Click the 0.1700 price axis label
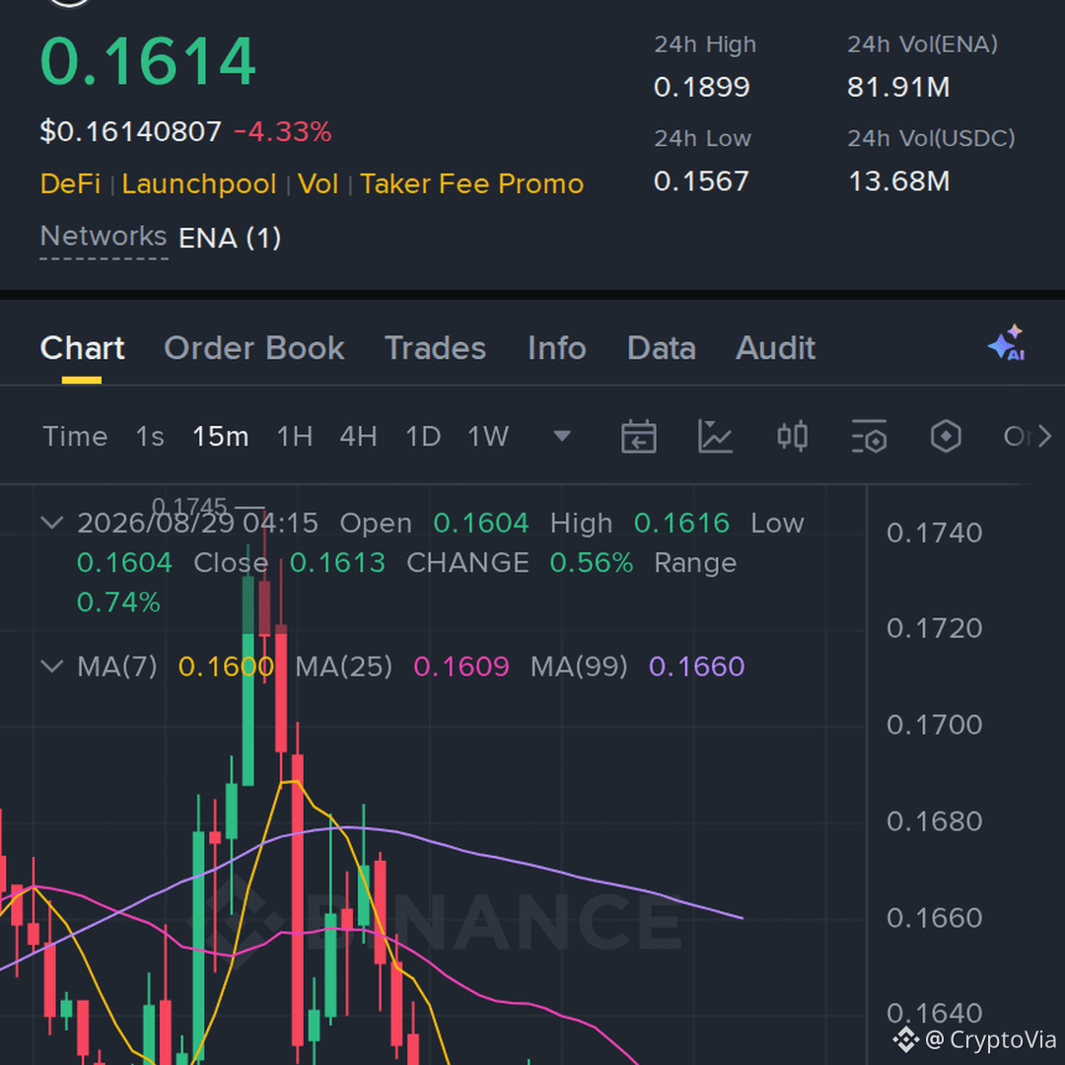 pyautogui.click(x=935, y=725)
